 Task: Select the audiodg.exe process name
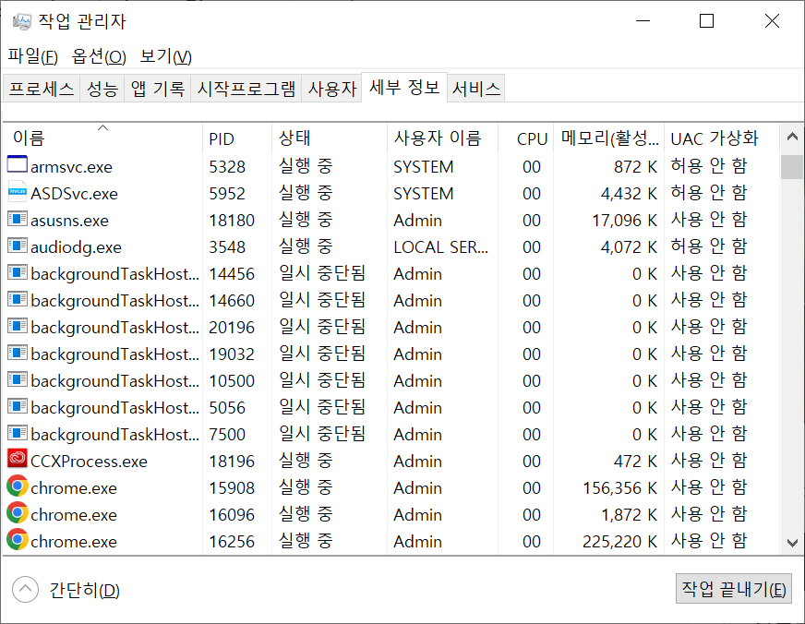(x=76, y=247)
